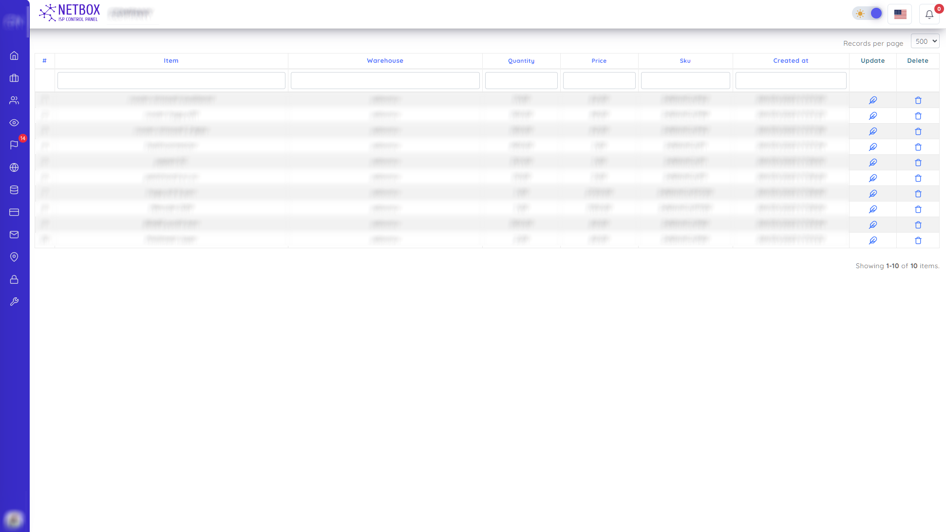Open the notifications bell icon
946x532 pixels.
pyautogui.click(x=929, y=14)
